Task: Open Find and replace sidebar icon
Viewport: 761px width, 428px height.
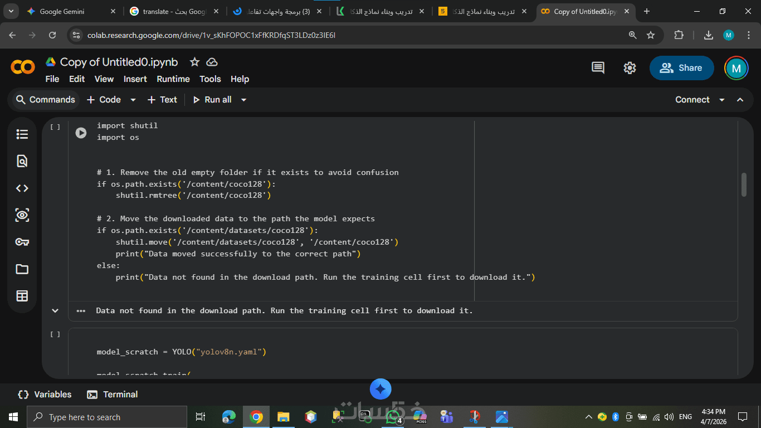Action: [x=22, y=161]
